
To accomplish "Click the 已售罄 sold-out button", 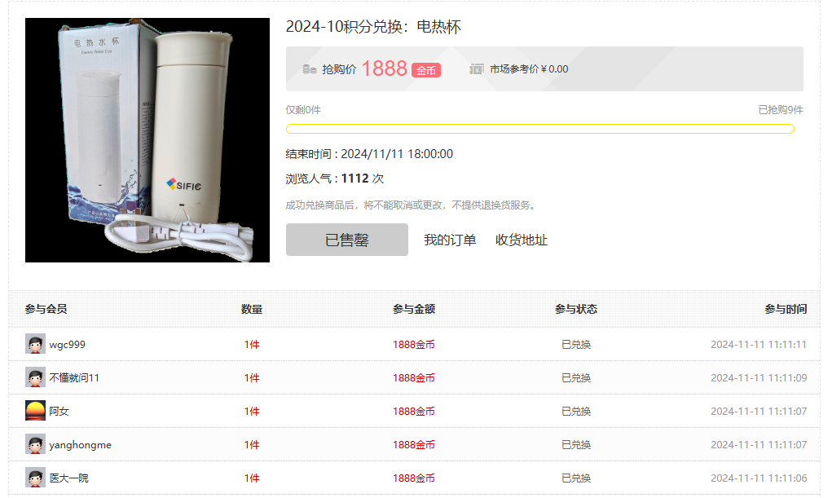I will [347, 240].
